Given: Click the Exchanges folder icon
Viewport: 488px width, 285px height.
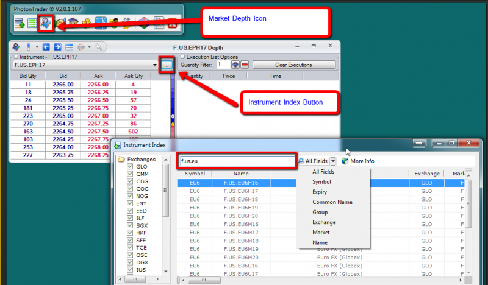Looking at the screenshot, I should tap(121, 159).
